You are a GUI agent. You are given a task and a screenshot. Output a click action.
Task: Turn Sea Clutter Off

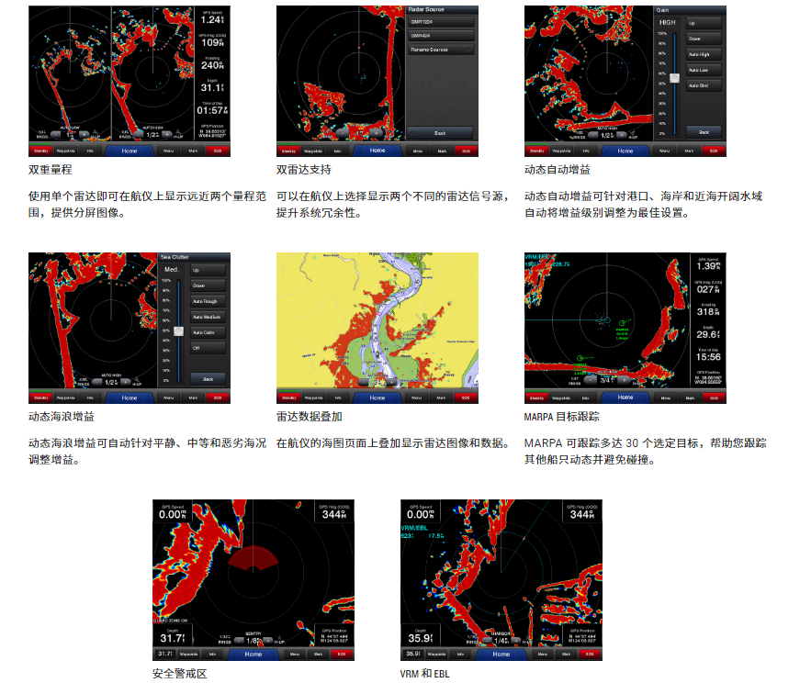point(208,348)
